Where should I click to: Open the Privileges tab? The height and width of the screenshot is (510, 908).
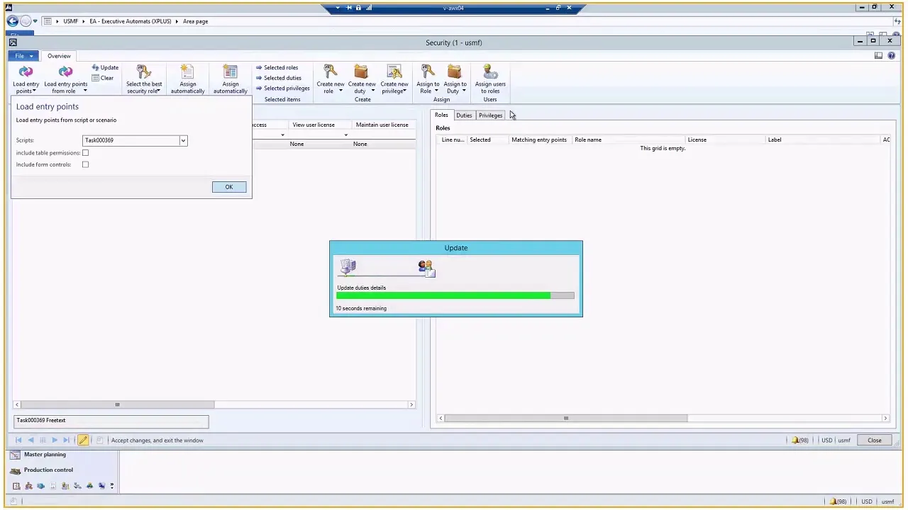(490, 115)
